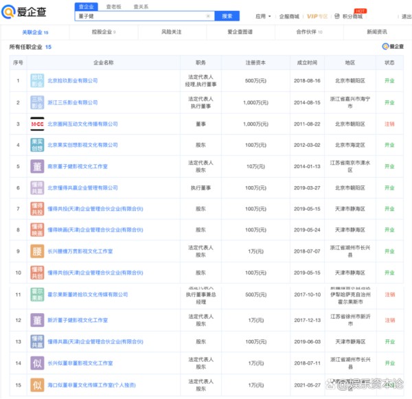412x399 pixels.
Task: Open the 积分商城 gift icon
Action: [337, 16]
